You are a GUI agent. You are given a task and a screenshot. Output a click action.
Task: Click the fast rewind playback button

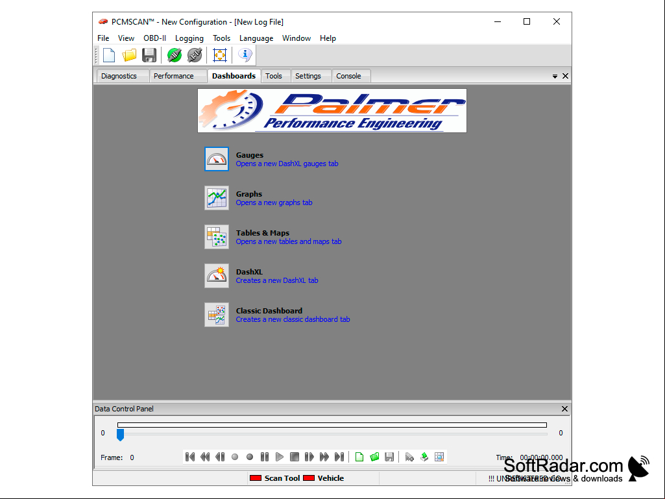[x=205, y=457]
